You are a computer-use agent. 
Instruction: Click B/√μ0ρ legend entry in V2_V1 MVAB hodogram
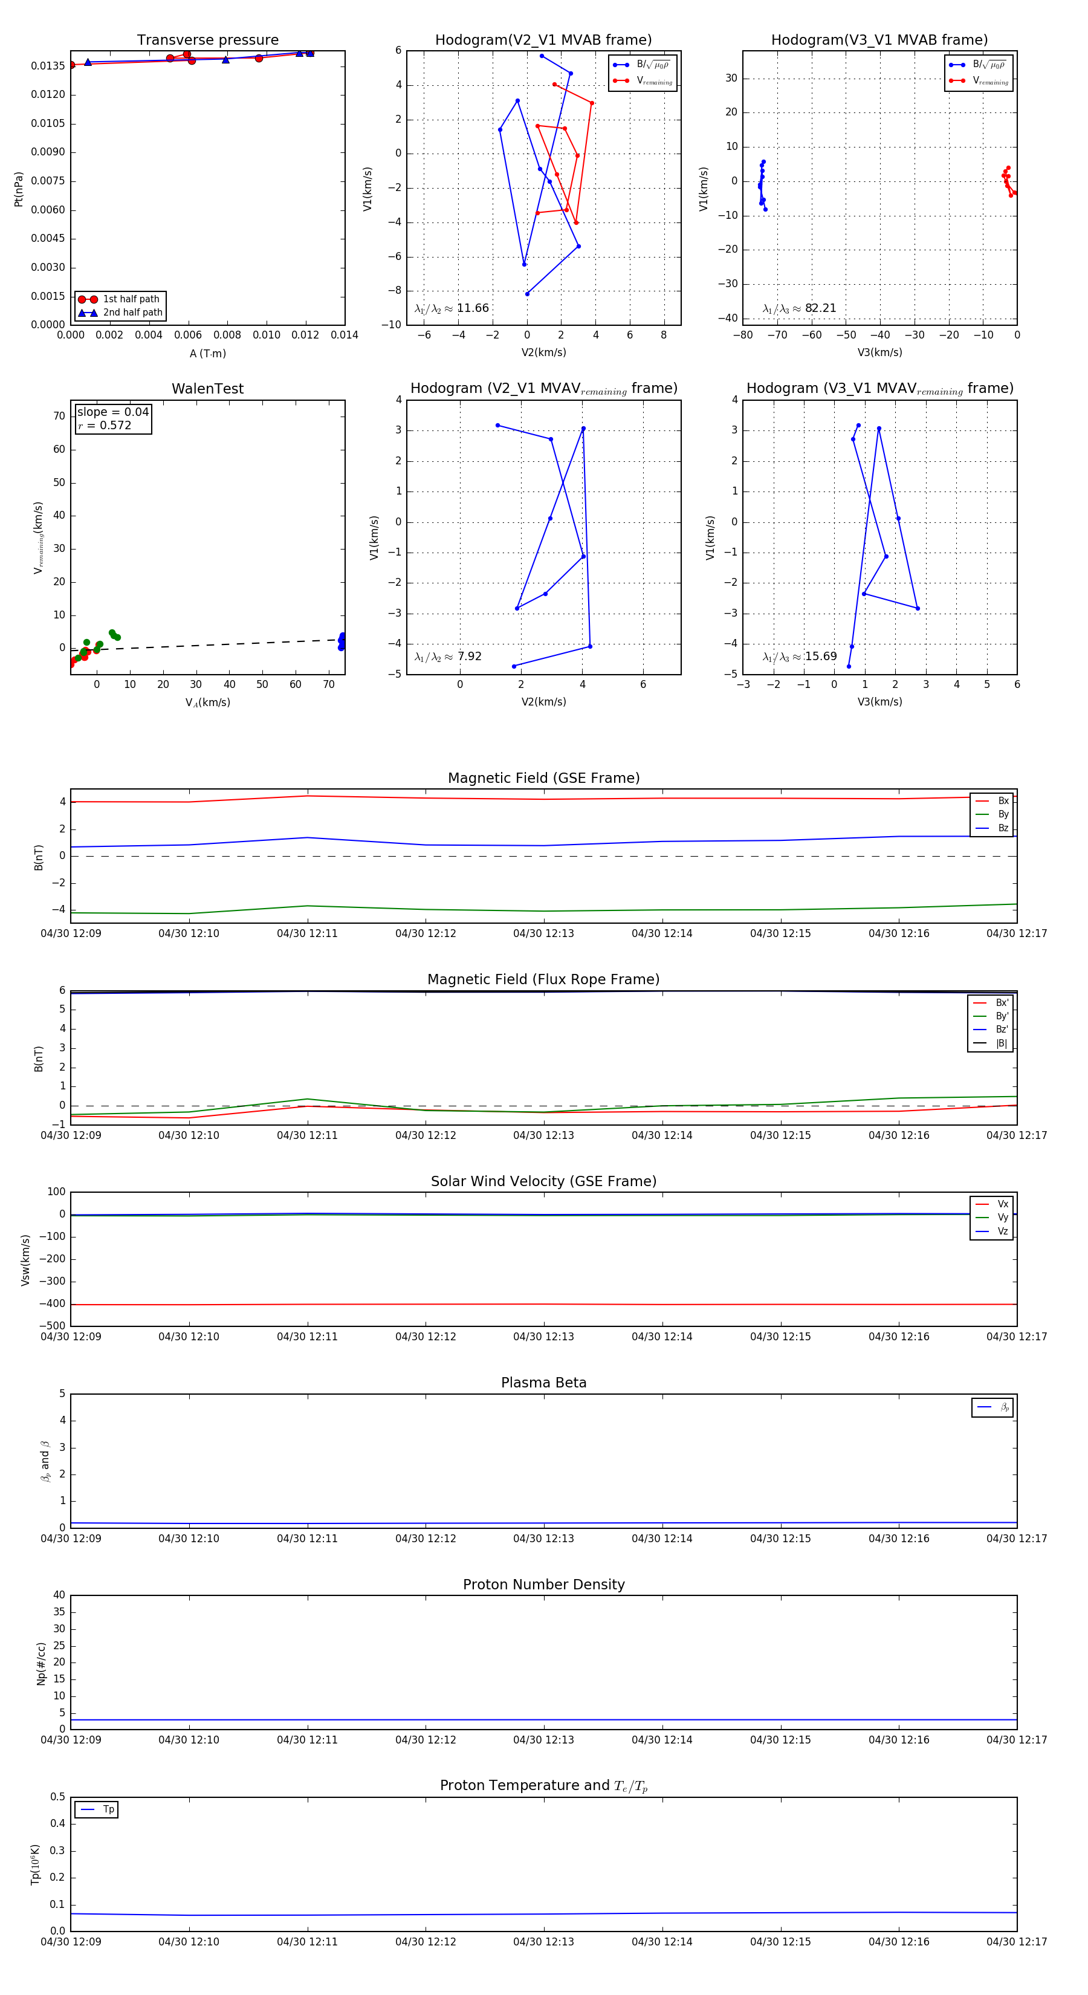click(x=642, y=65)
